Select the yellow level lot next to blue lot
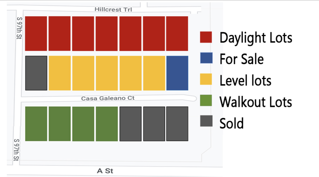 click(x=154, y=73)
